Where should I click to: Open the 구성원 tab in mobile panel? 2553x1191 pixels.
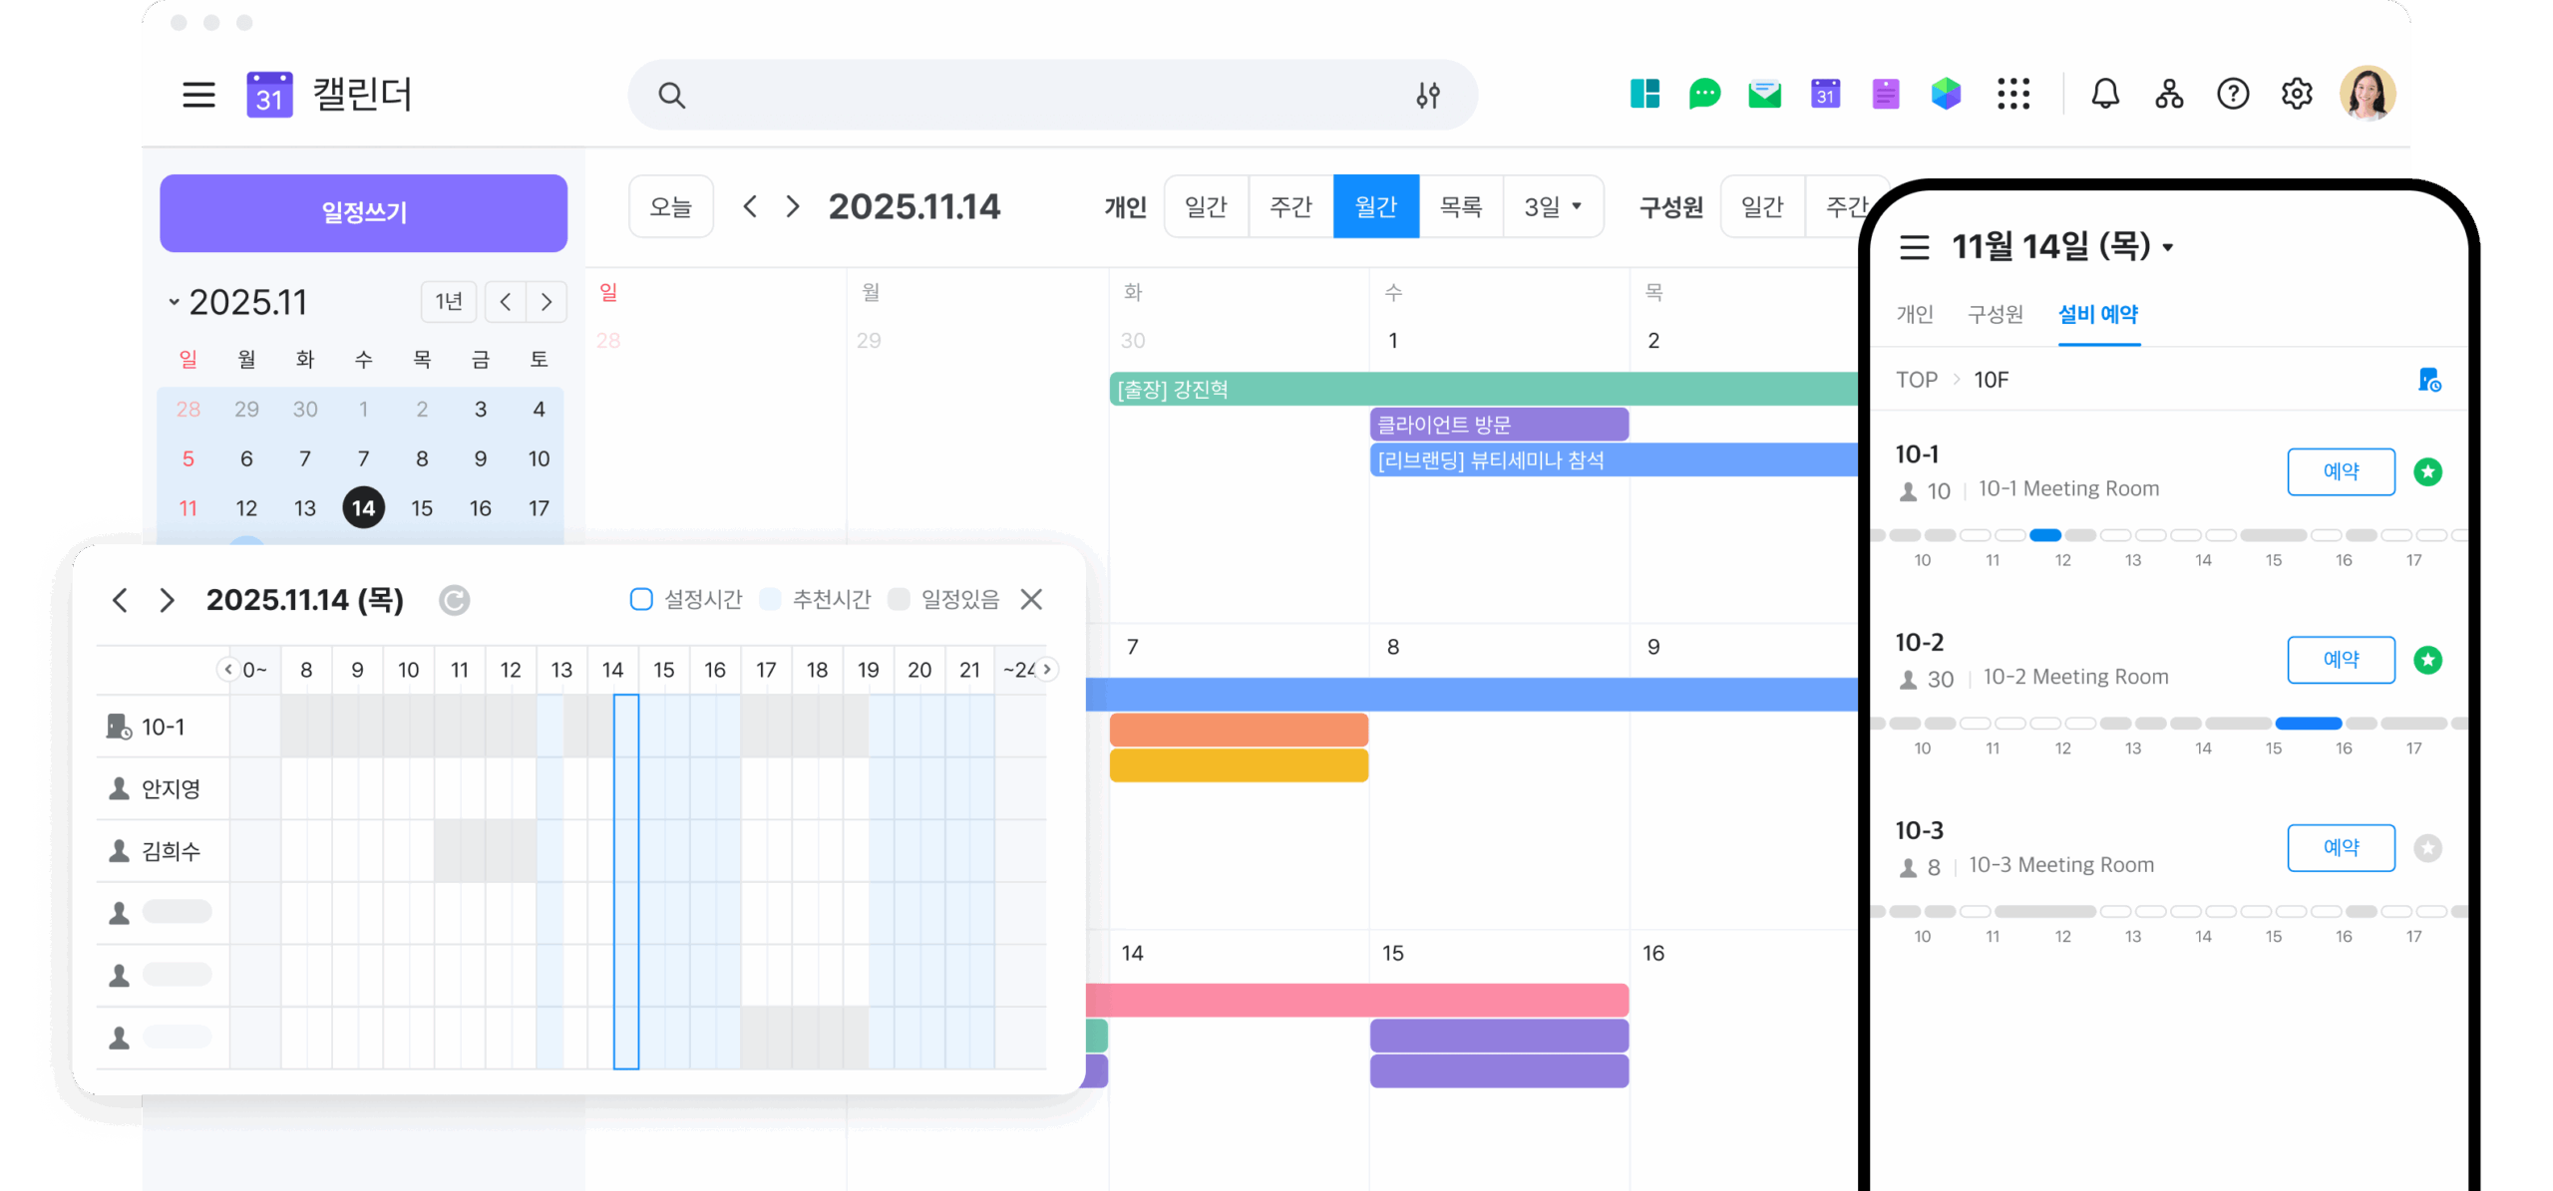1995,314
